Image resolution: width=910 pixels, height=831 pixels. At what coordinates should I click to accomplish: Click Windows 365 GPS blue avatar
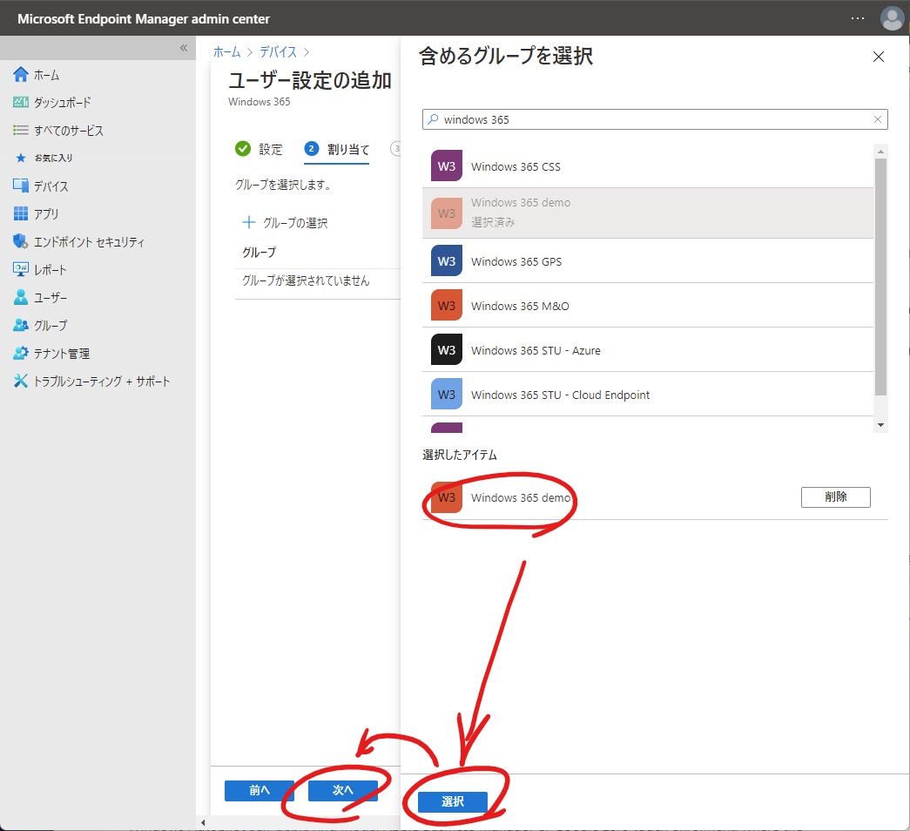point(447,261)
